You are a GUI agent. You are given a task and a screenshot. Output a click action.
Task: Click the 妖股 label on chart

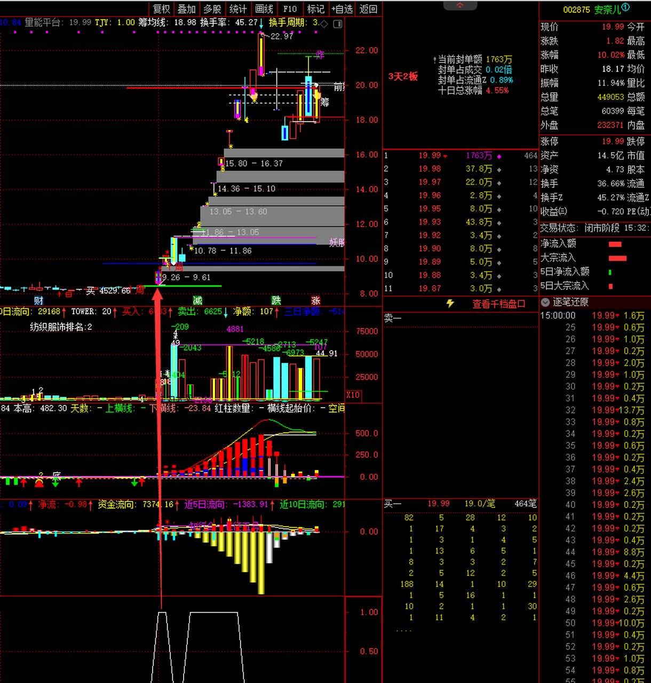[x=337, y=243]
